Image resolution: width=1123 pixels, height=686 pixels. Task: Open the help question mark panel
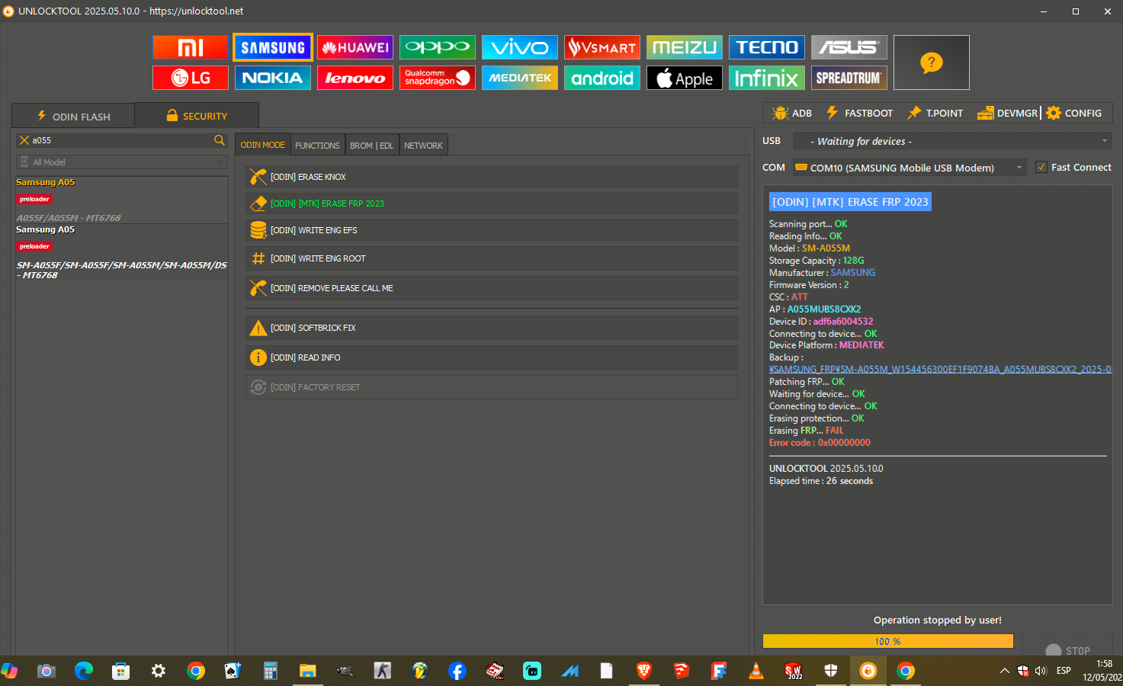pos(932,63)
